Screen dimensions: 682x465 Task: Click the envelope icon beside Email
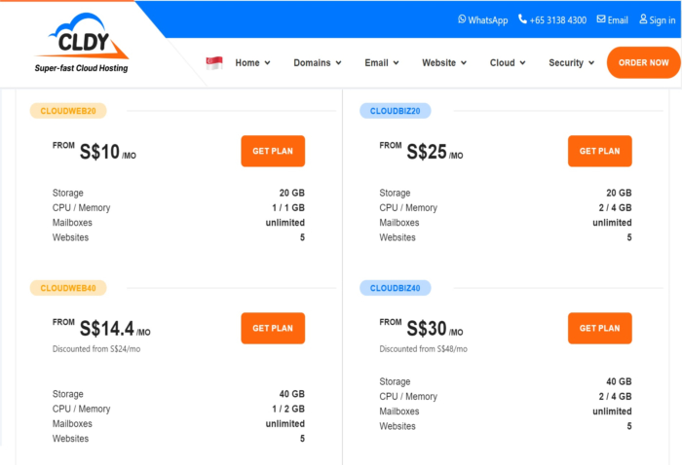(x=601, y=19)
